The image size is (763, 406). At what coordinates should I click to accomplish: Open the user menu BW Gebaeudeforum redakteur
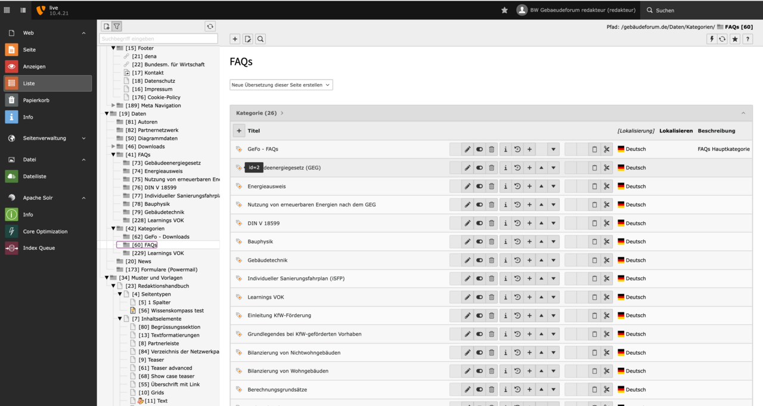pos(576,10)
